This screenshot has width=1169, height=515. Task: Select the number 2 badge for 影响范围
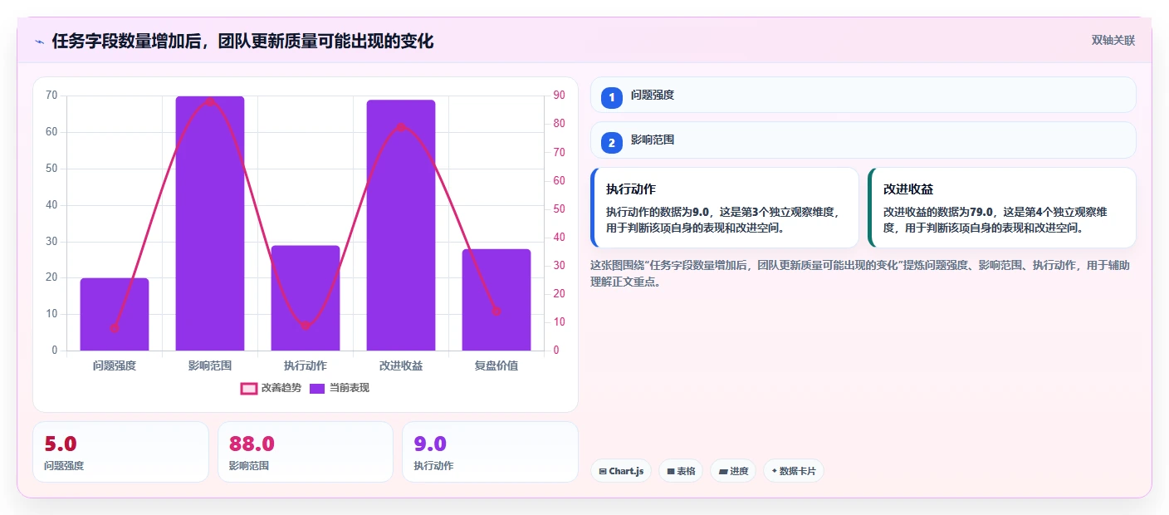click(612, 142)
